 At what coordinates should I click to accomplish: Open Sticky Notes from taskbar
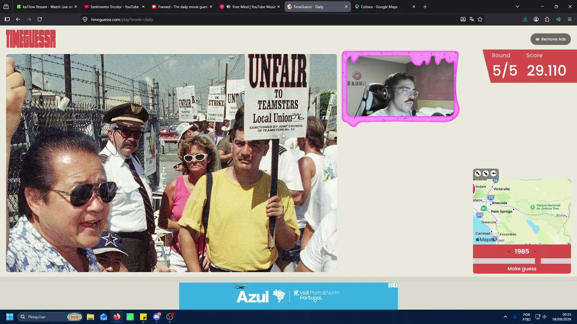coord(143,317)
